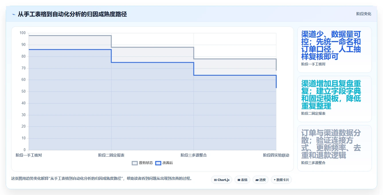
Task: Click the chart title 从手工表格到自动化分析的归因成熟度路径
Action: 72,14
